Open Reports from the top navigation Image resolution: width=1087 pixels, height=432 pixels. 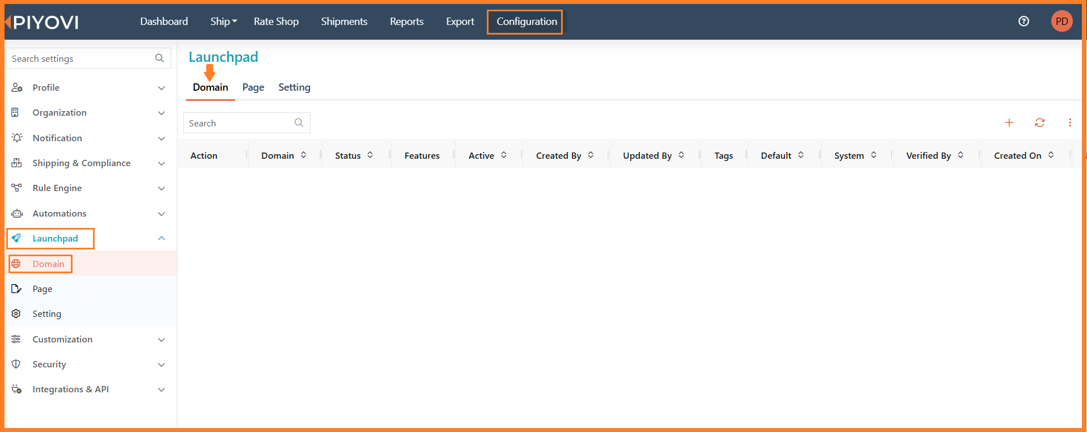(406, 22)
